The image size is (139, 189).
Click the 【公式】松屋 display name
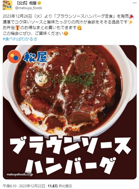pyautogui.click(x=26, y=3)
